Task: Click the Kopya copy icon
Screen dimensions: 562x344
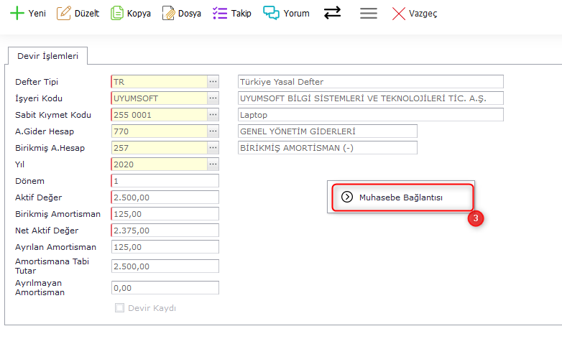Action: click(117, 13)
